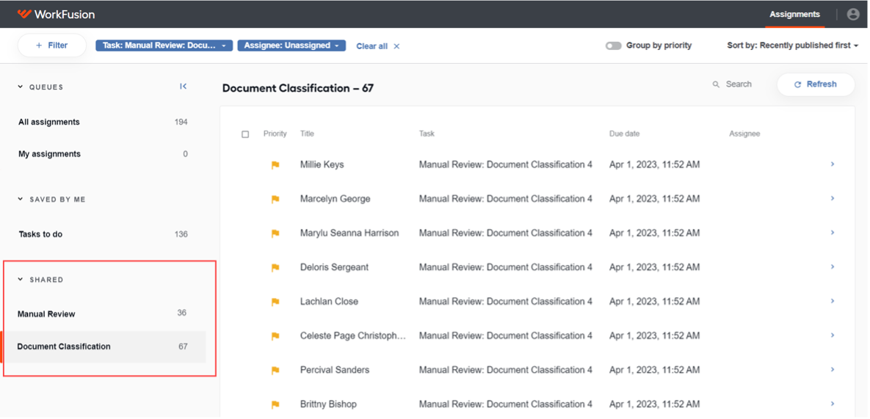Toggle Group by priority switch
This screenshot has width=870, height=419.
click(613, 46)
